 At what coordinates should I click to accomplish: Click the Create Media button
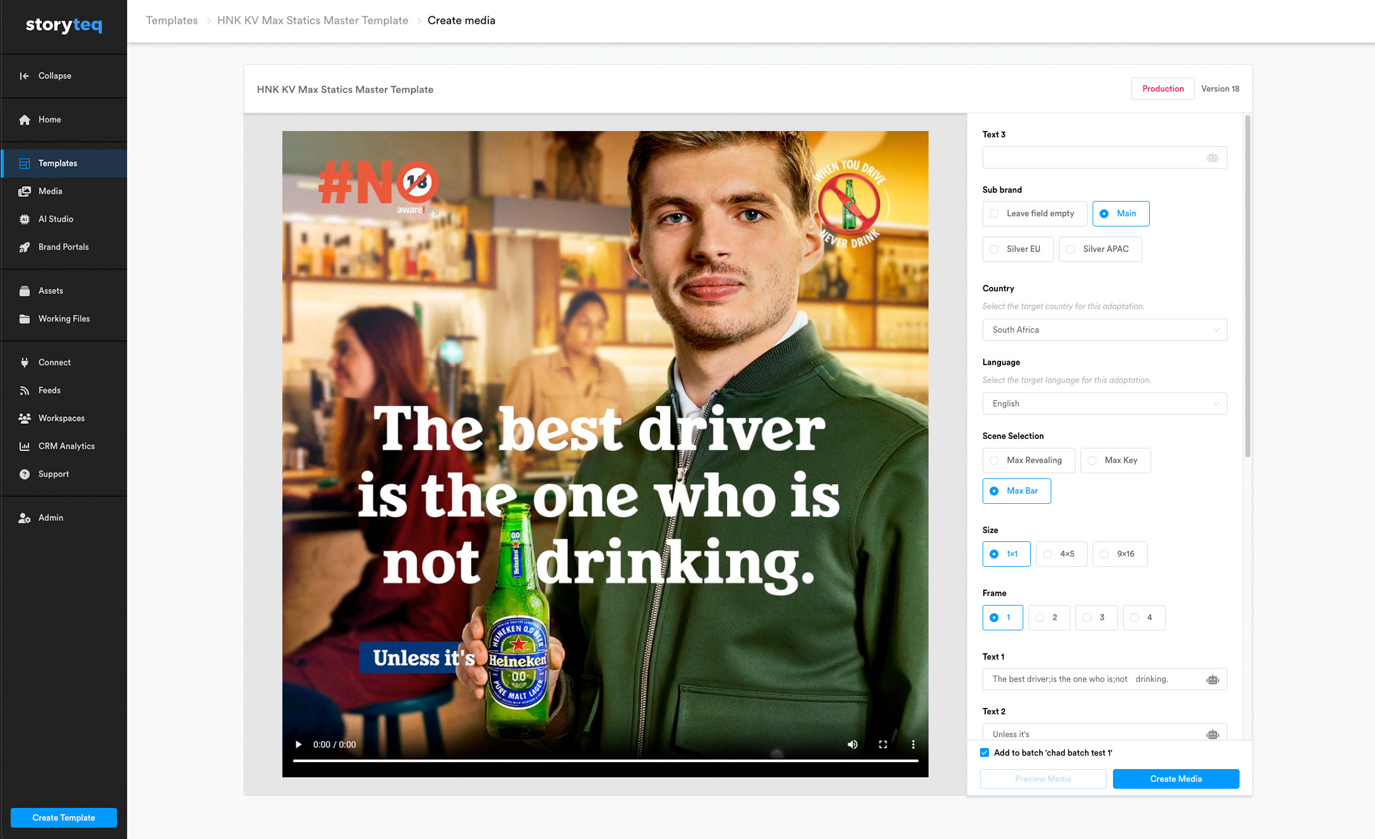(x=1175, y=779)
